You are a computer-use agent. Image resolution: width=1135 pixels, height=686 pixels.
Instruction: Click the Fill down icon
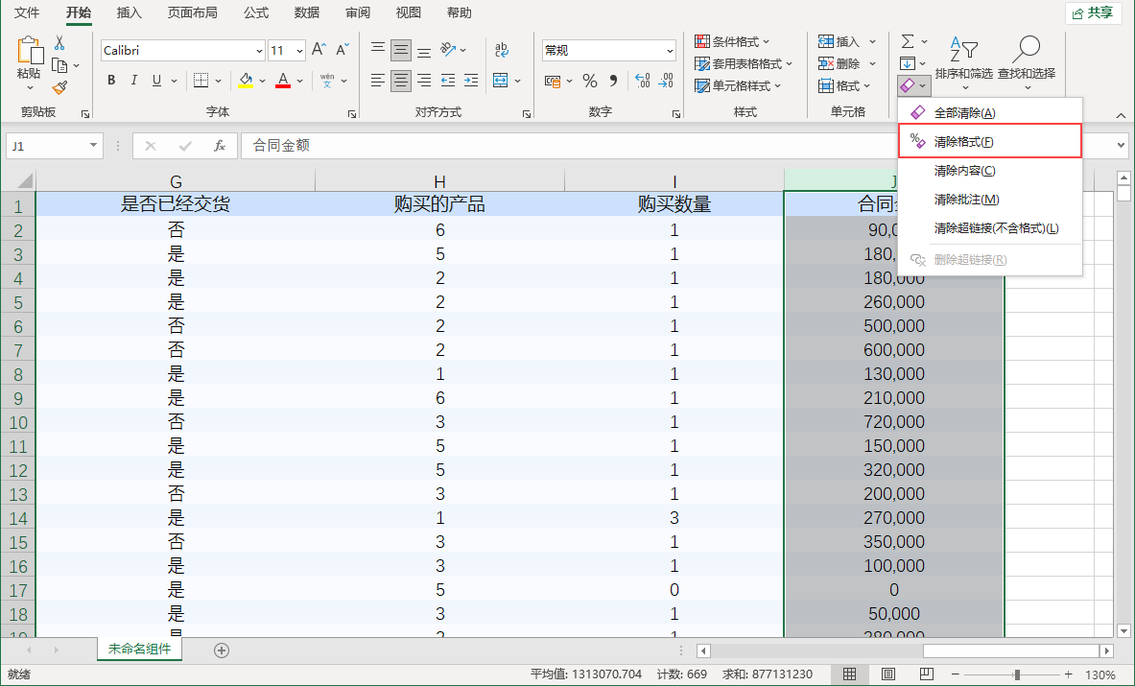point(908,63)
